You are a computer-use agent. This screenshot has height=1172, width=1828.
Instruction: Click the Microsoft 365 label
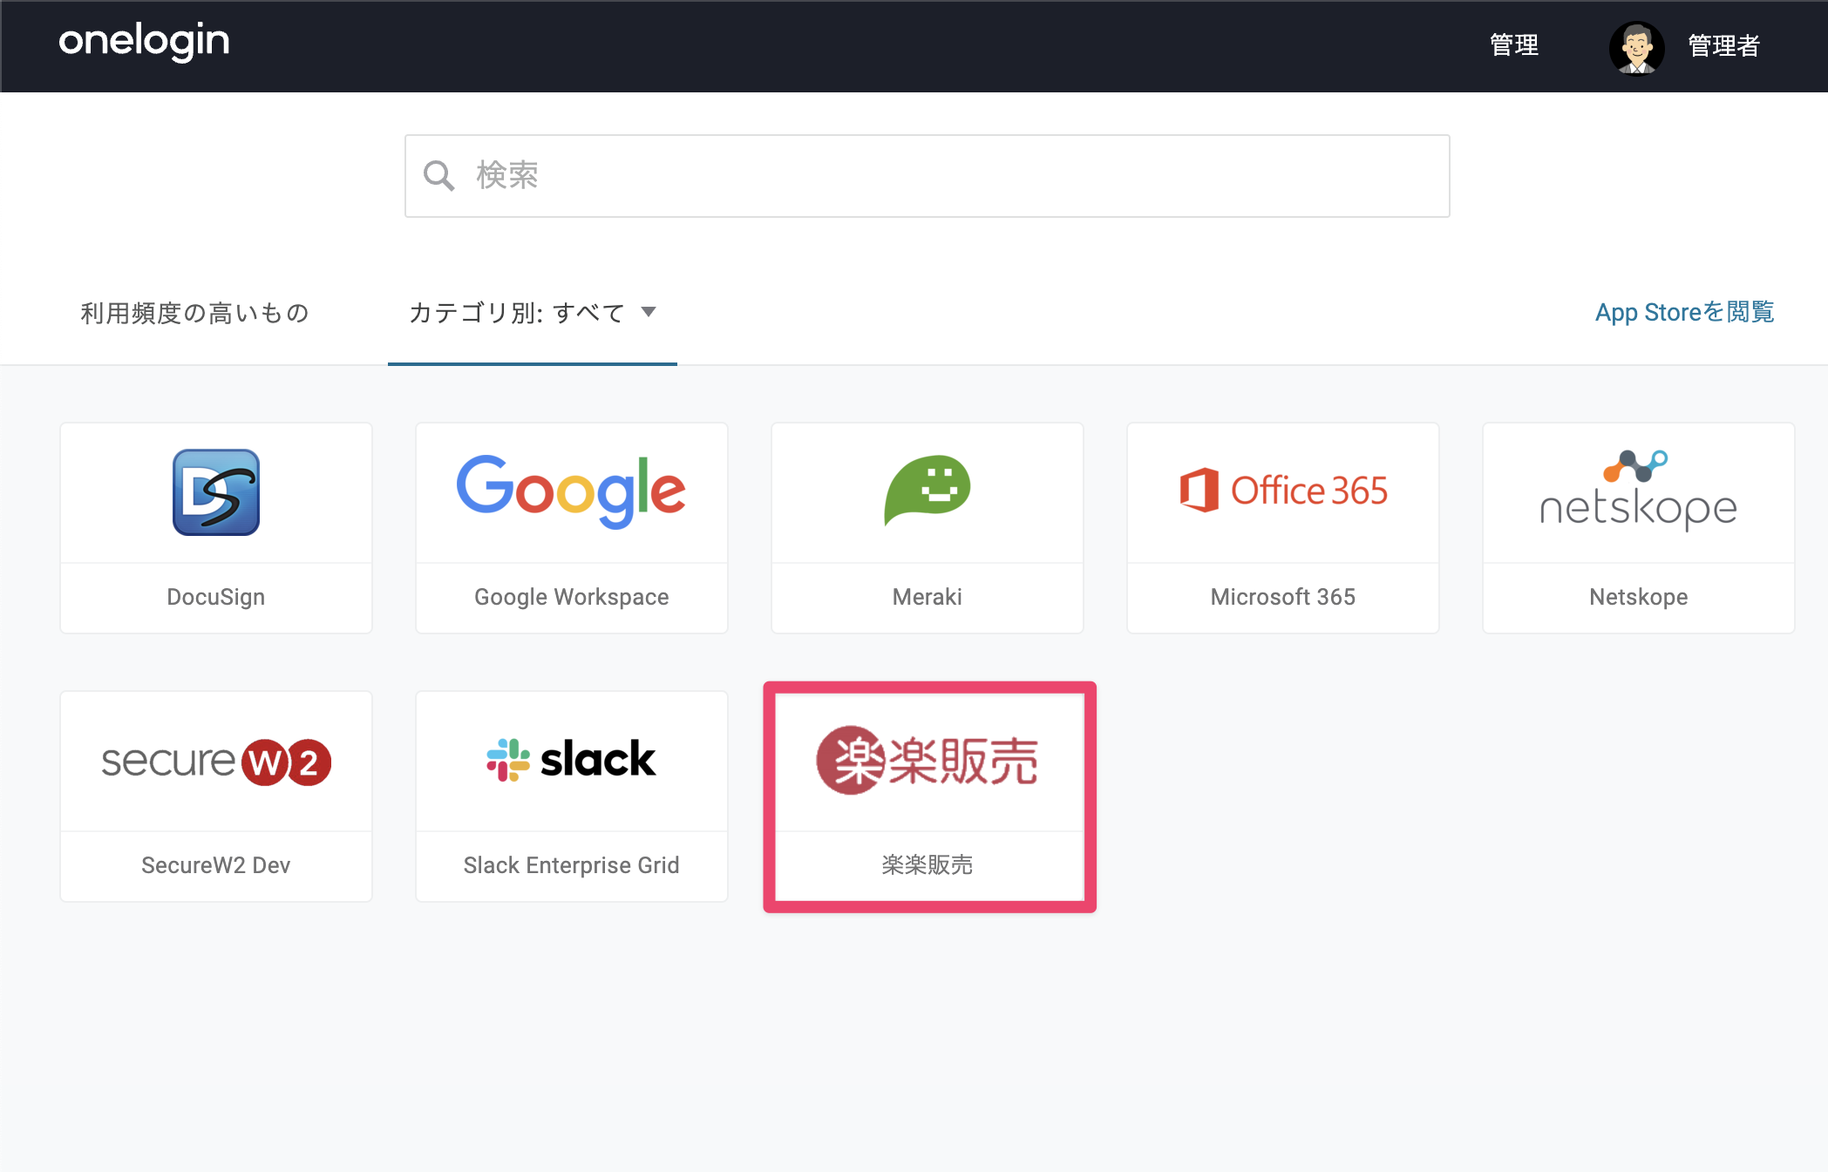pos(1283,597)
